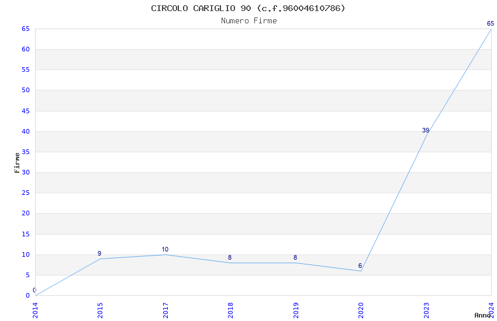Screen dimensions: 497x321
Task: Click data label 6 above the 2020 point
Action: [x=360, y=266]
